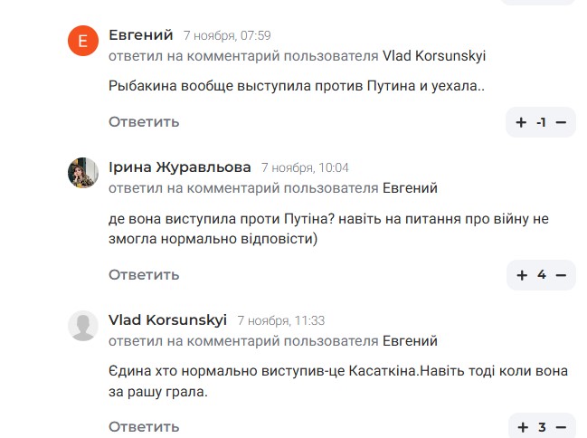Click the 7 ноября, 10:04 timestamp
Screen dimensions: 587x438
click(x=305, y=167)
